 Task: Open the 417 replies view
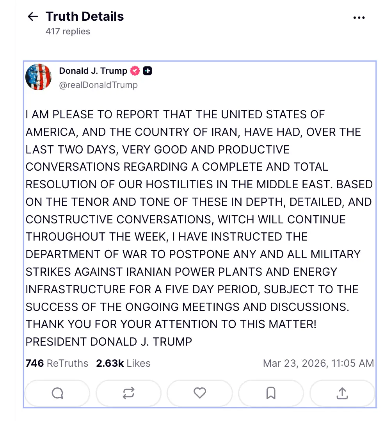[x=68, y=31]
